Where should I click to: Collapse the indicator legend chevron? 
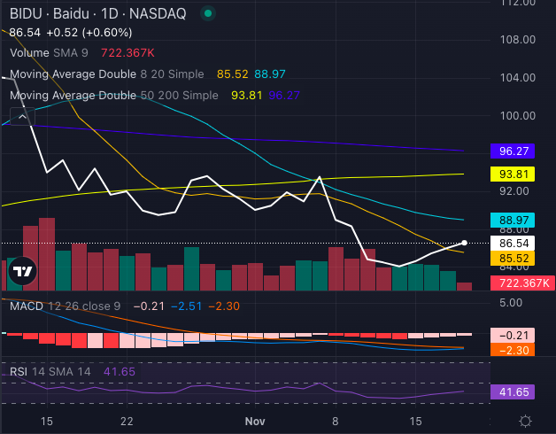point(21,115)
